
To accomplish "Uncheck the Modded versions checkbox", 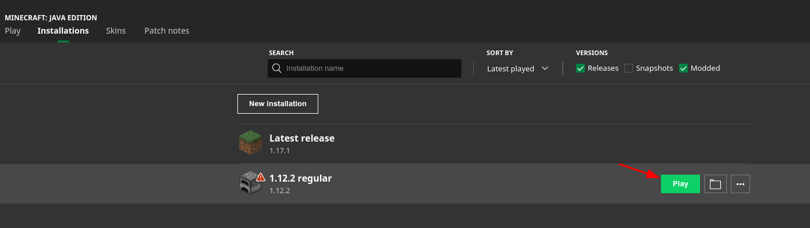I will tap(684, 68).
